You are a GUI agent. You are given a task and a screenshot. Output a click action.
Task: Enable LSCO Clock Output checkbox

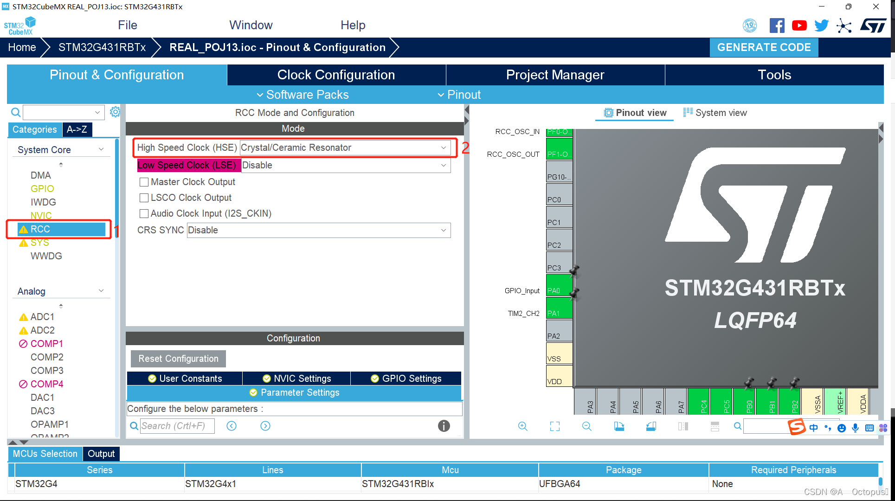(x=144, y=198)
